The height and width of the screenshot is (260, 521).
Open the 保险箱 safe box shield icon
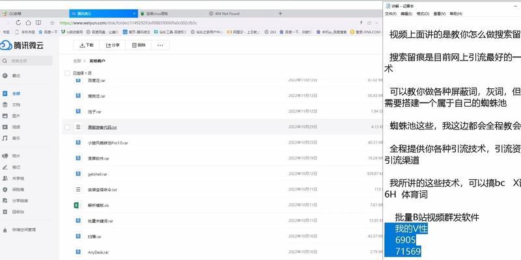pos(5,190)
